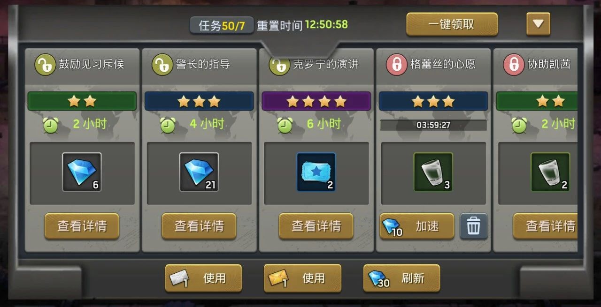Screen dimensions: 601x307
Task: Tap the blue diamond reward showing 21
Action: coord(199,172)
